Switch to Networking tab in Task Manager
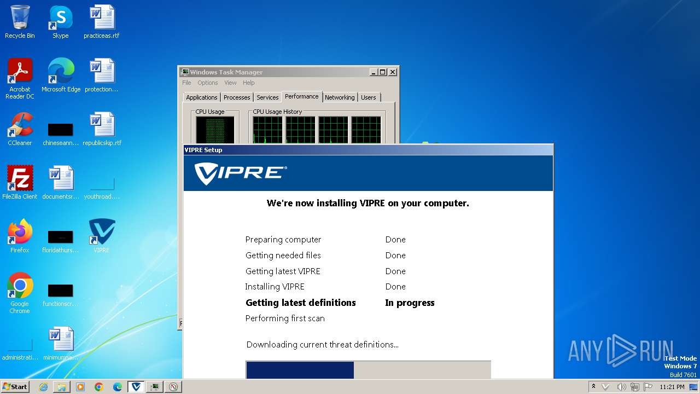The width and height of the screenshot is (700, 394). coord(340,97)
